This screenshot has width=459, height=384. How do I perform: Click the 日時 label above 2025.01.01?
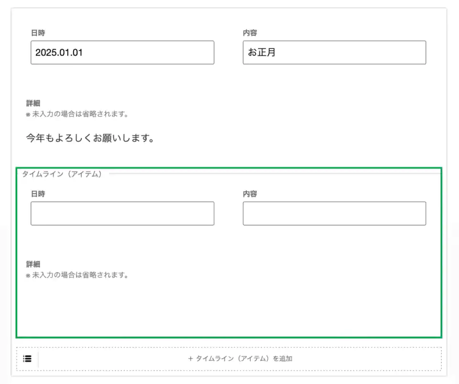[x=38, y=33]
